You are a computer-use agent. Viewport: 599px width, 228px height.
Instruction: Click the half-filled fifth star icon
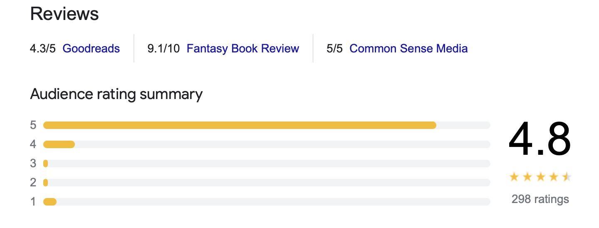click(x=567, y=177)
